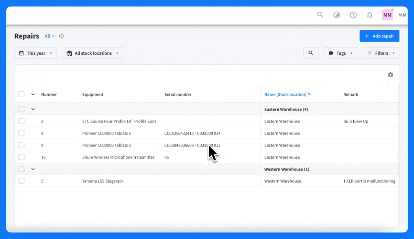Click Yamaha LS9 Stagerack

pos(103,181)
